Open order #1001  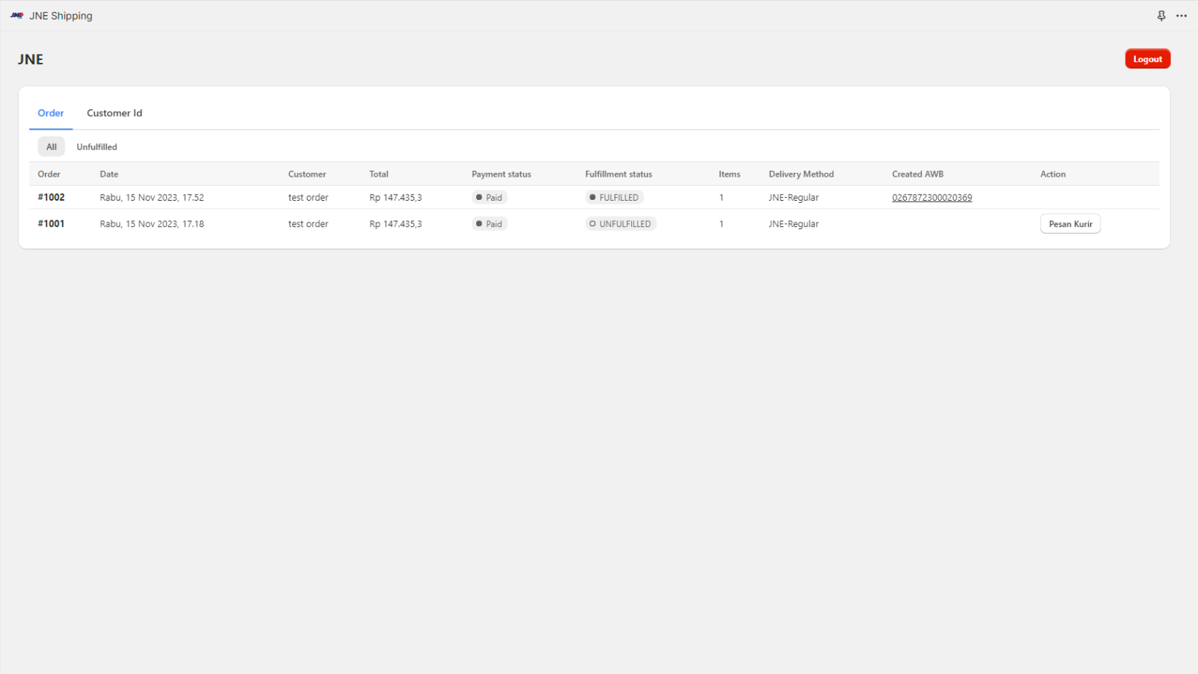click(52, 224)
